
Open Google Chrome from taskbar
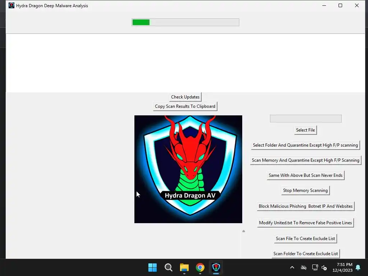(200, 267)
